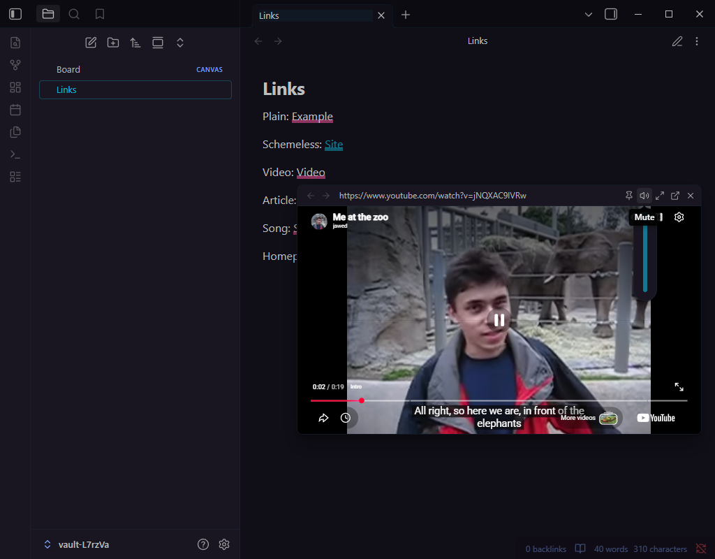Screen dimensions: 715x559
Task: Close the Links tab
Action: 381,15
